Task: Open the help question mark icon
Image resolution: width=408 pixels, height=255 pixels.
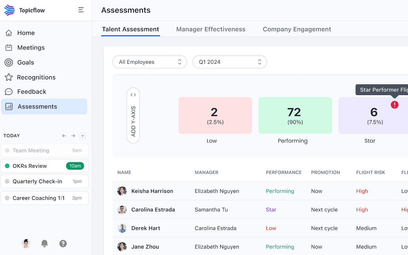Action: [63, 244]
